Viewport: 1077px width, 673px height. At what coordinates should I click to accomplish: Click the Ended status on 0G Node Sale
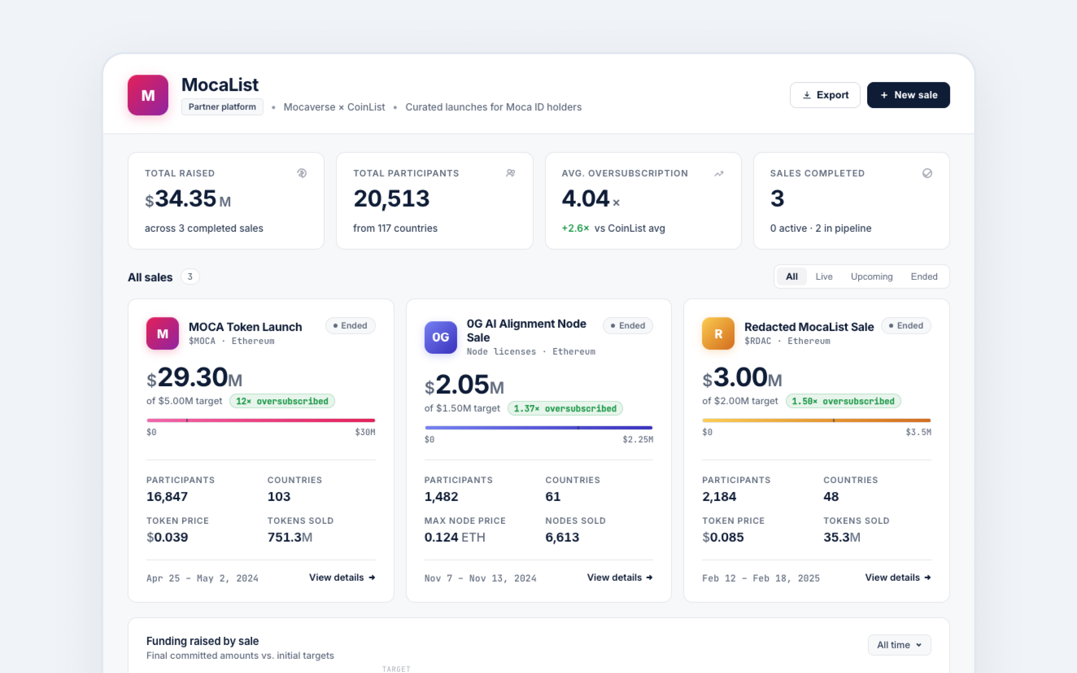point(628,325)
